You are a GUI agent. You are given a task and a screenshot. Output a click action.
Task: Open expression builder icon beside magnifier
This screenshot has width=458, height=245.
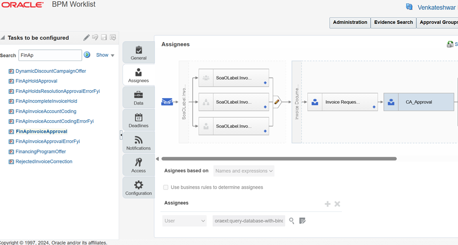pos(303,221)
